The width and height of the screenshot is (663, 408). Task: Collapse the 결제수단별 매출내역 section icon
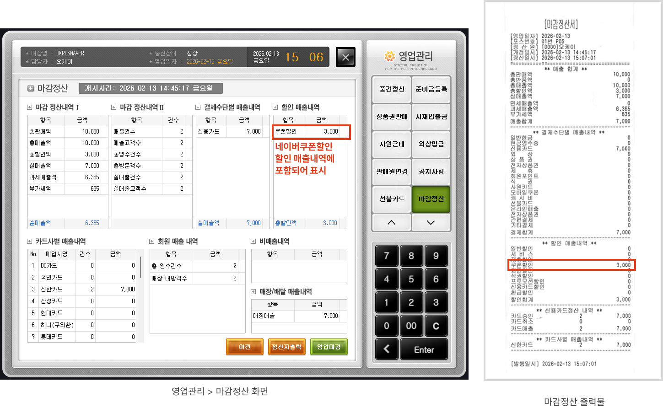pyautogui.click(x=198, y=107)
